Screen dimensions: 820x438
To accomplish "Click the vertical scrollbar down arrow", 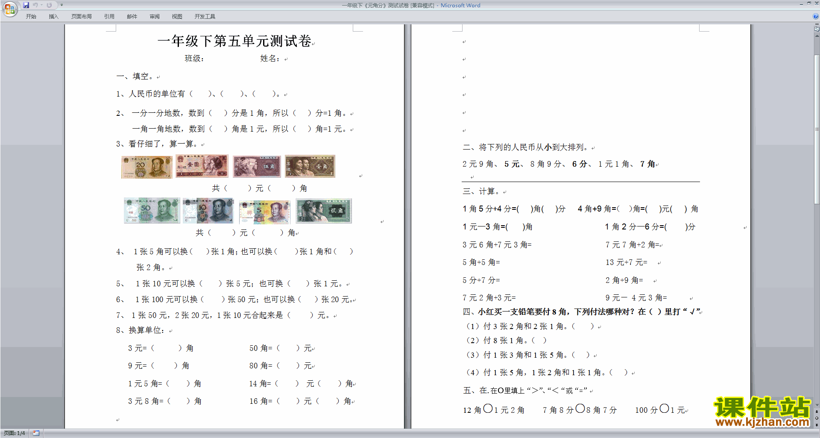I will [x=817, y=405].
